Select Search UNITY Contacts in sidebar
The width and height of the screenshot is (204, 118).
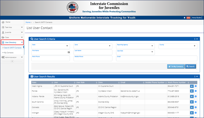13,48
